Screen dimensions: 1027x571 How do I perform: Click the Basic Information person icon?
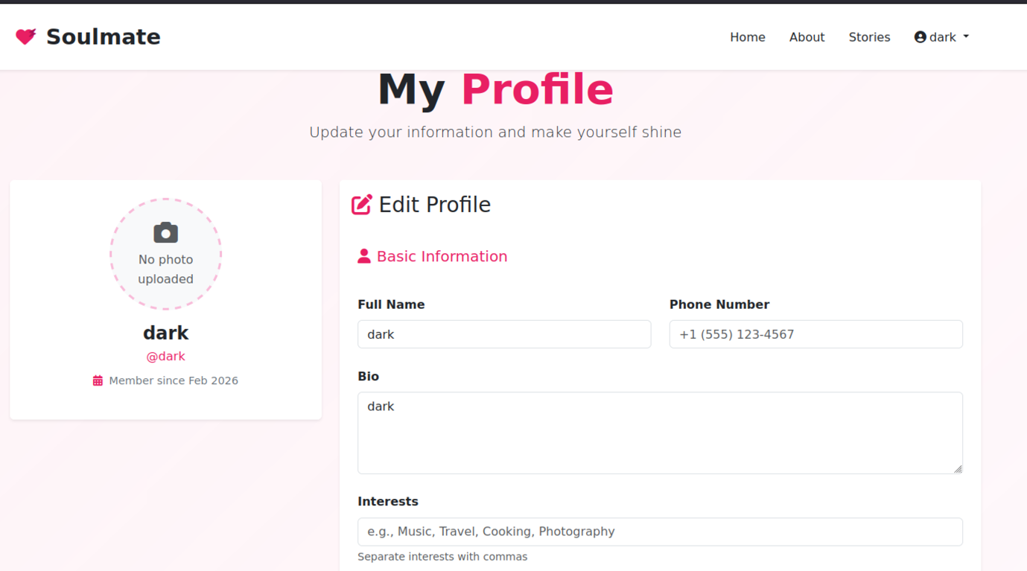click(x=363, y=256)
